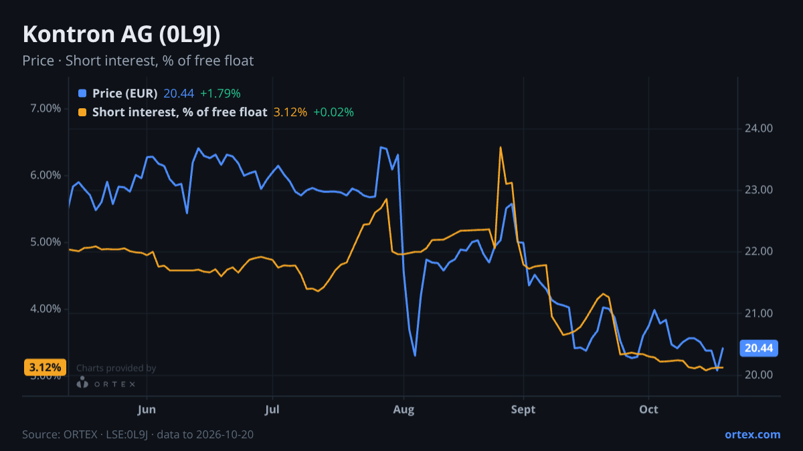This screenshot has width=803, height=451.
Task: Select the Short interest, % of free float legend label
Action: [x=179, y=112]
